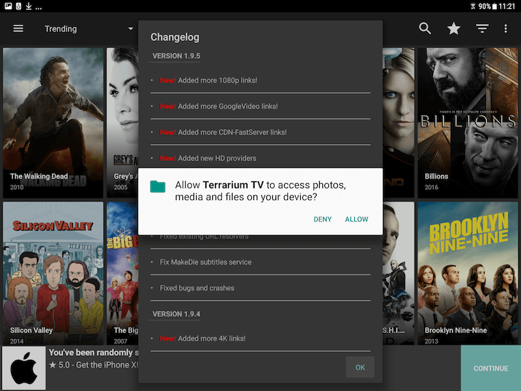521x391 pixels.
Task: Open the Trending category dropdown
Action: coord(89,29)
